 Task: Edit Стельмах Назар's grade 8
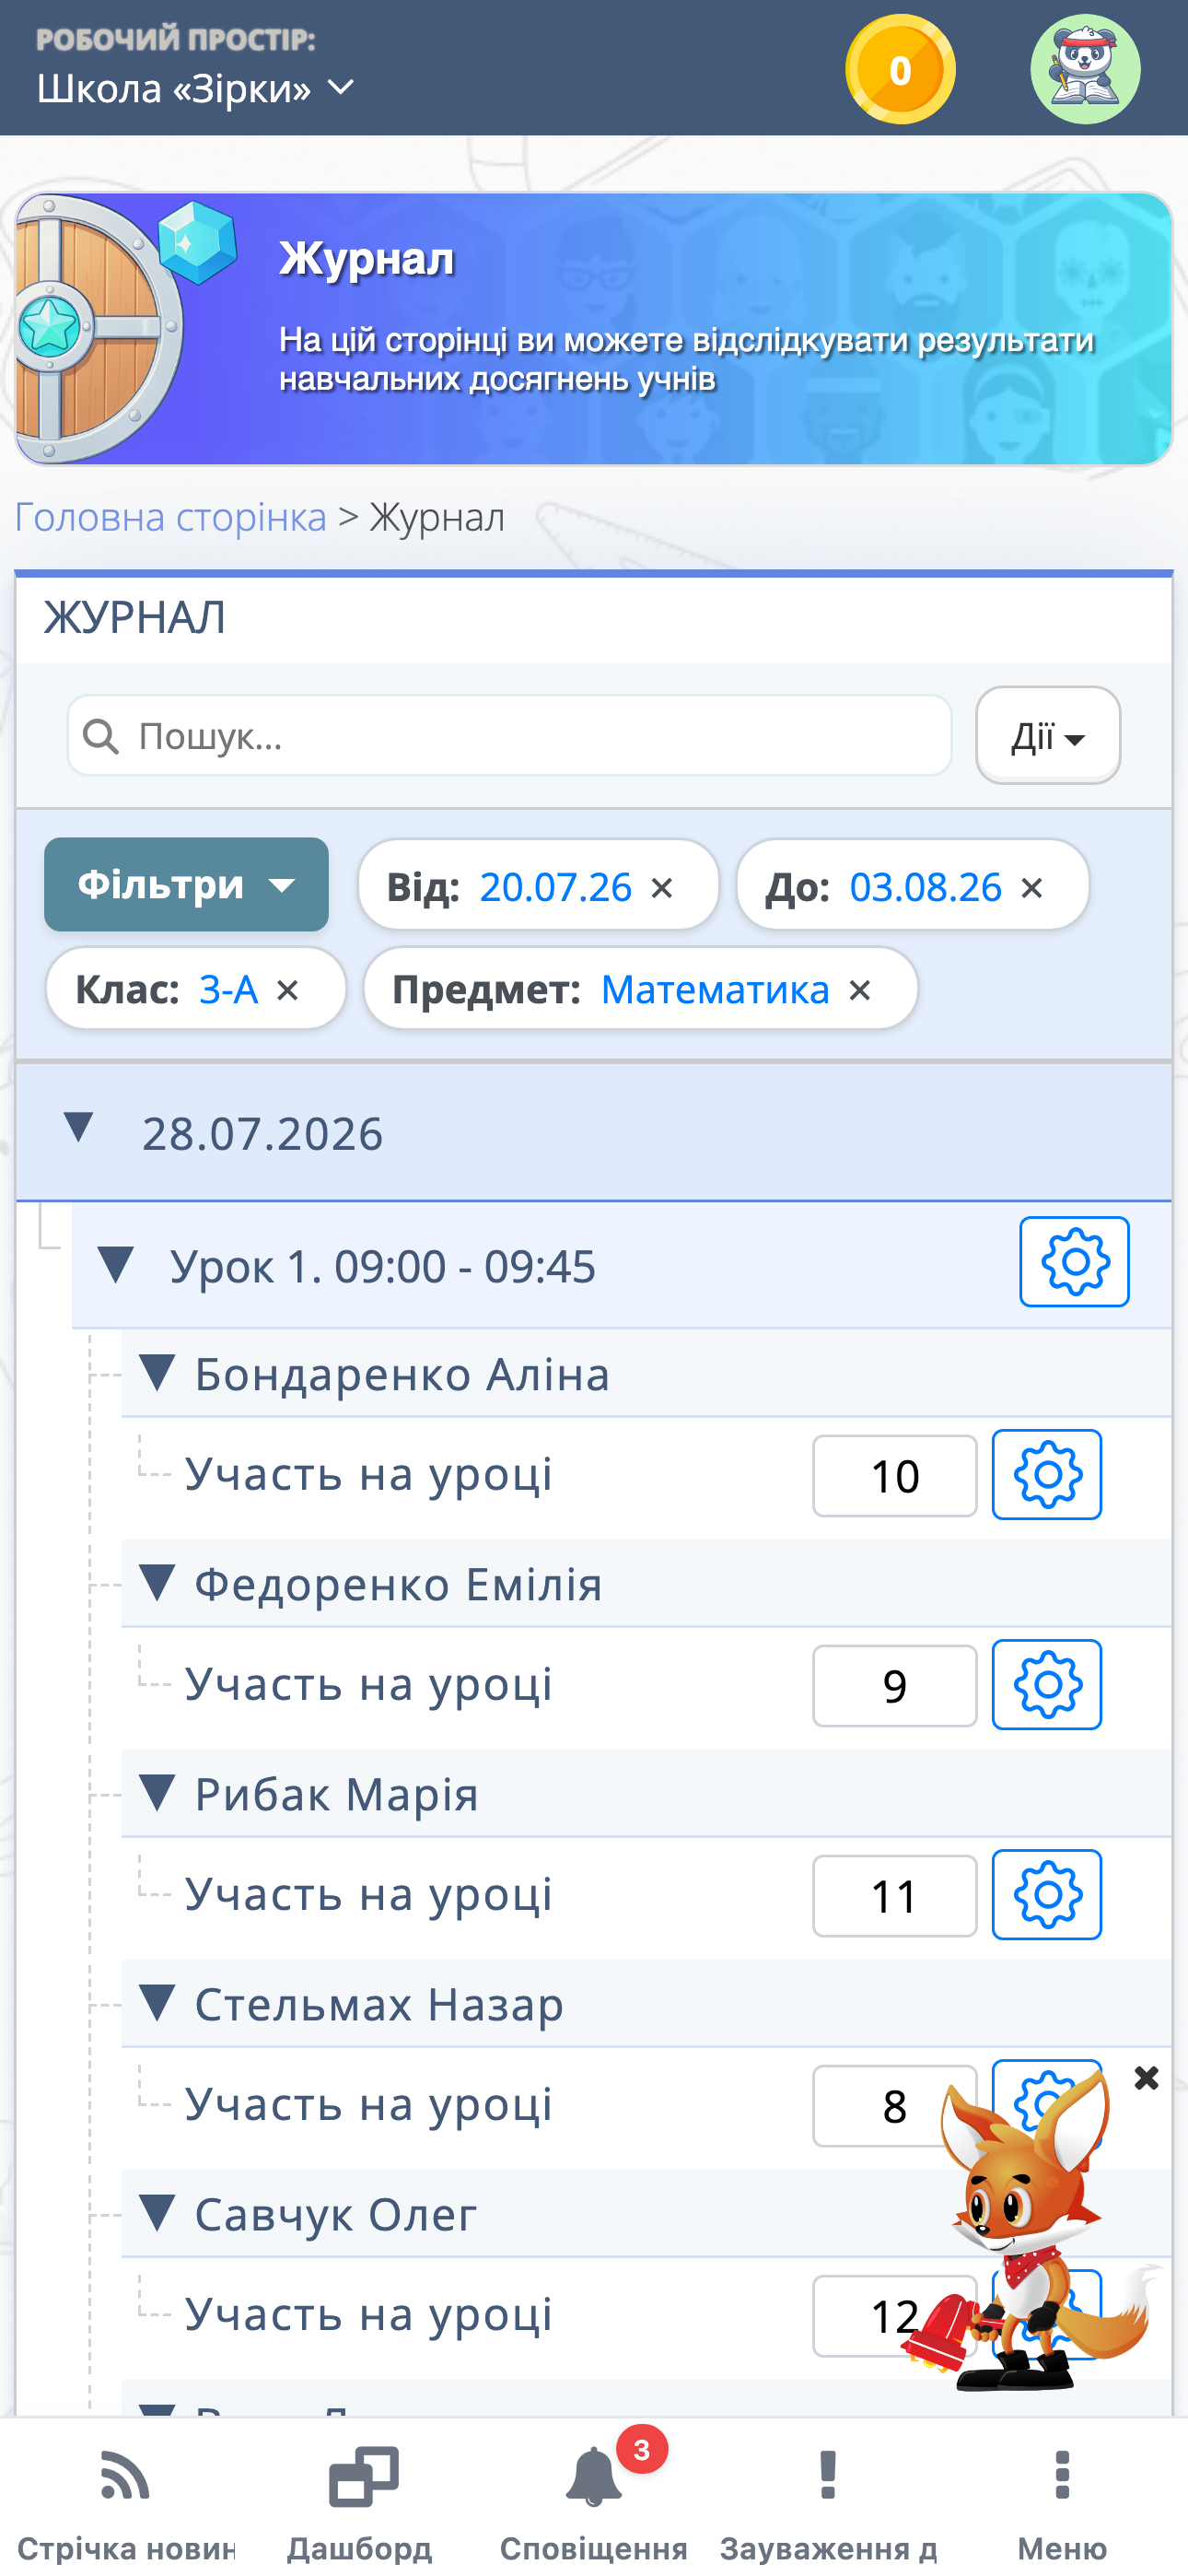click(x=895, y=2106)
